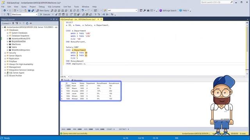The width and height of the screenshot is (250, 140).
Task: Click the Copy icon next to Cut
Action: [74, 10]
